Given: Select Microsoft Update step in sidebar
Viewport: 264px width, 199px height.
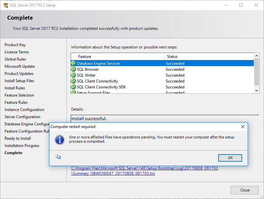Looking at the screenshot, I should pyautogui.click(x=20, y=66).
